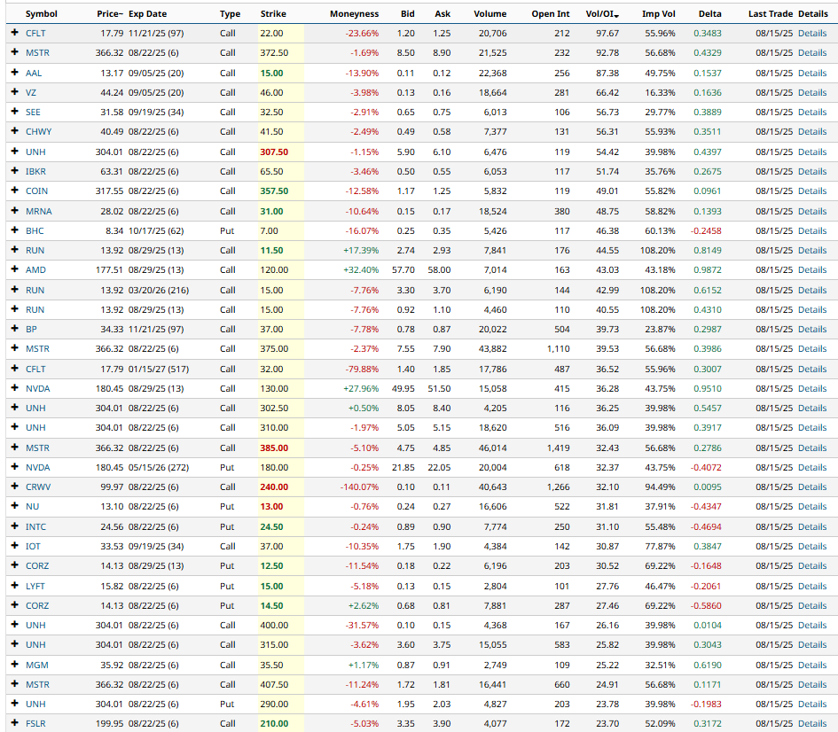838x732 pixels.
Task: Expand the CRWV option row
Action: [x=15, y=487]
